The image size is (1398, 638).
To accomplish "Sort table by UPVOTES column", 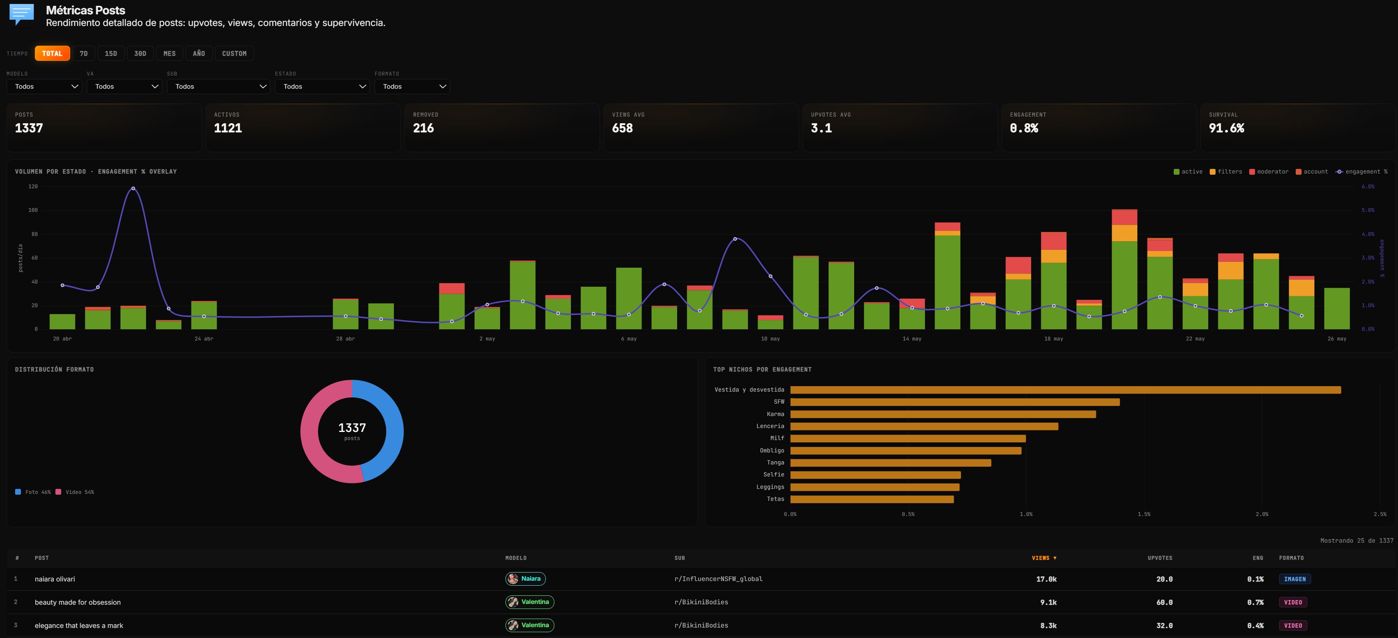I will point(1160,558).
